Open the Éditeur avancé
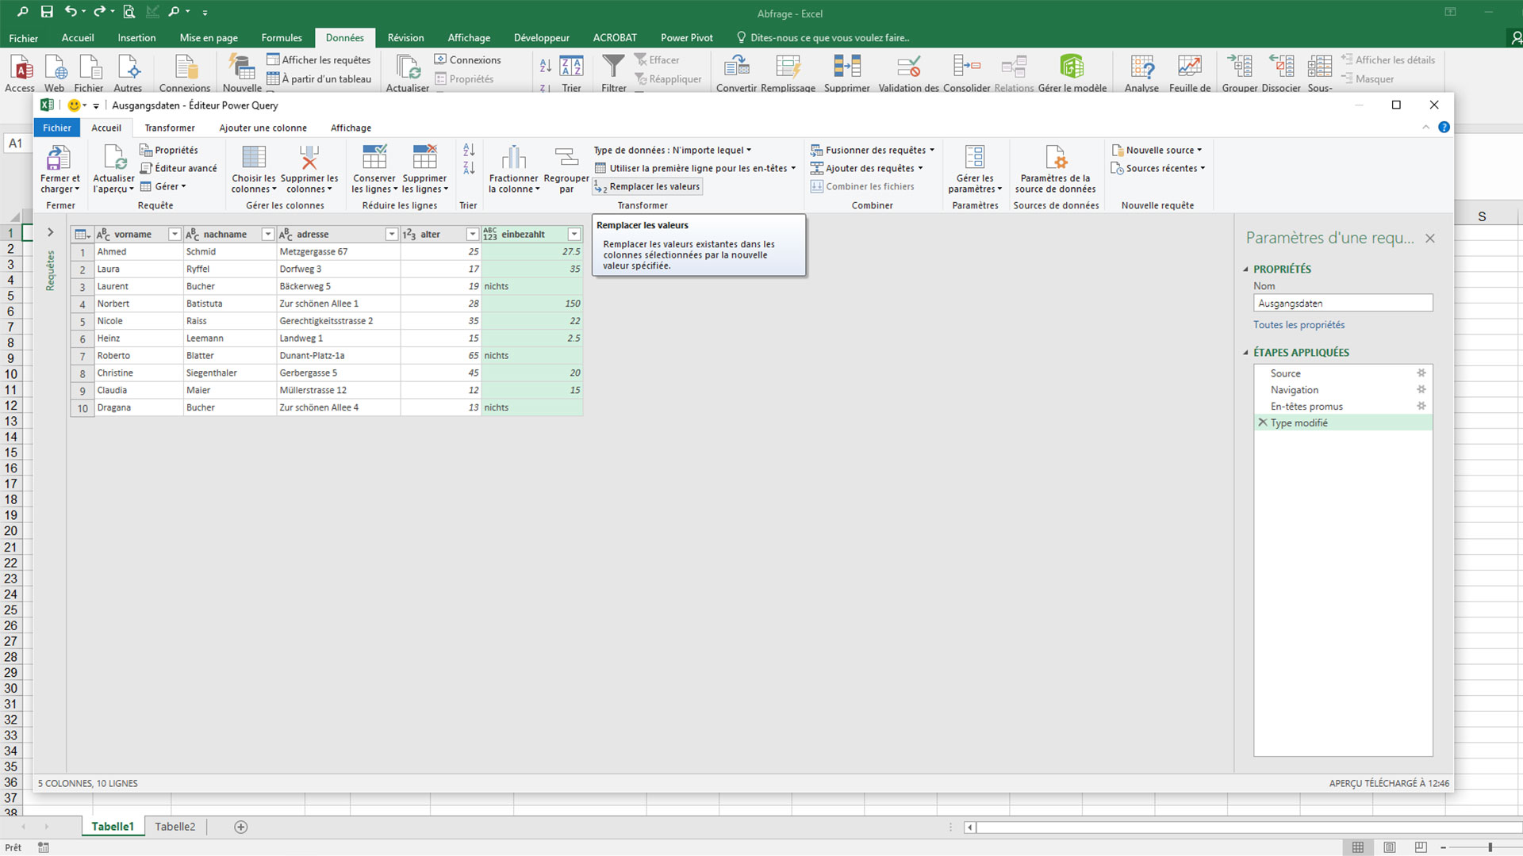 [x=178, y=168]
